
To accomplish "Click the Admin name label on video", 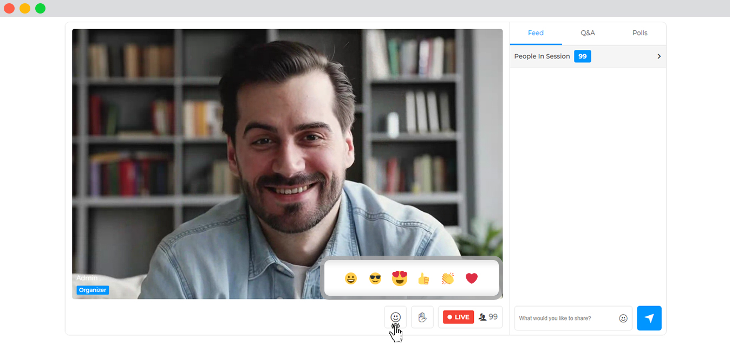I will [x=87, y=278].
